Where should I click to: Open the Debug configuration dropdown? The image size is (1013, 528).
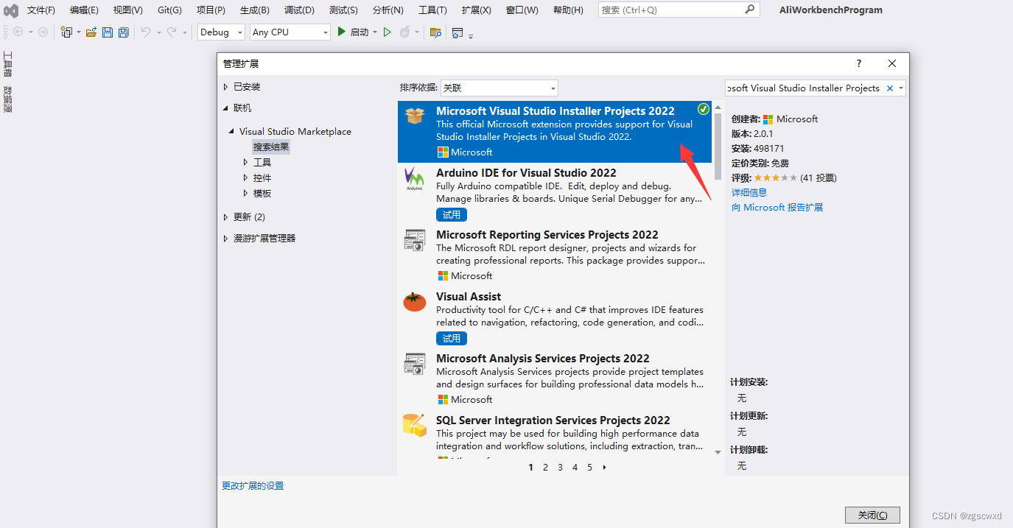(221, 32)
